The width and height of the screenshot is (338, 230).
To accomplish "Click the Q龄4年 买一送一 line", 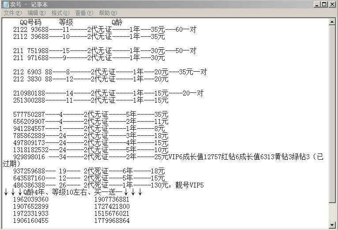I will pyautogui.click(x=73, y=192).
